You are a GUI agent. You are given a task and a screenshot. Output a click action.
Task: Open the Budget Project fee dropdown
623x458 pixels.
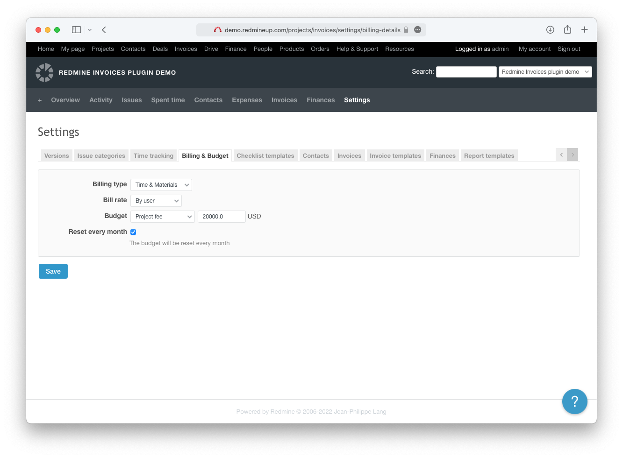(x=162, y=217)
